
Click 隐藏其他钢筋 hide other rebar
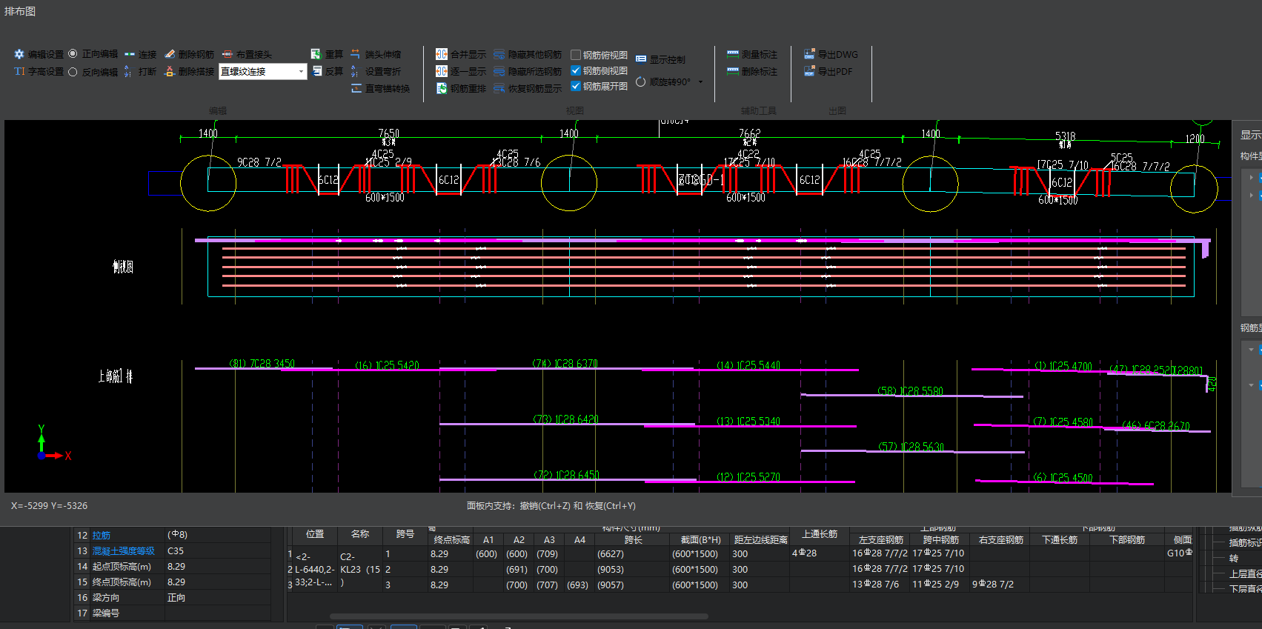pos(528,55)
